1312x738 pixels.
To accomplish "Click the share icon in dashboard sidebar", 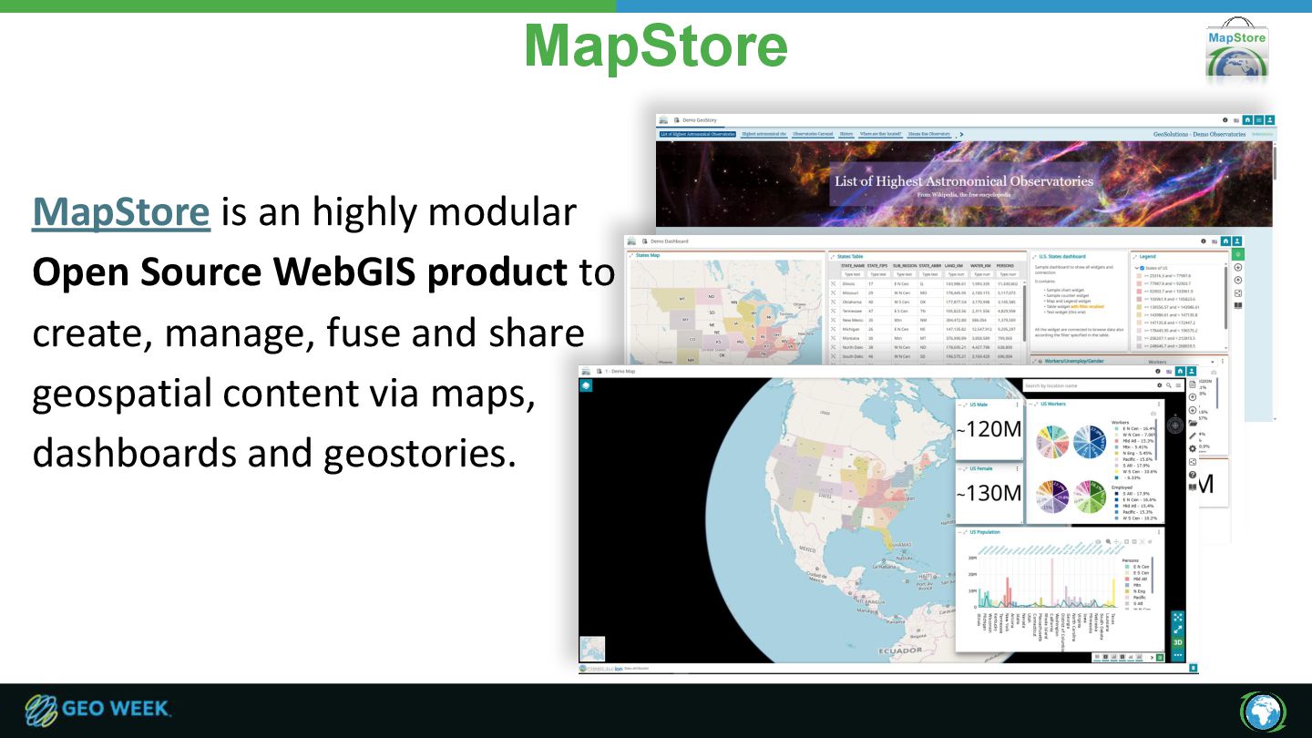I will [x=1238, y=293].
